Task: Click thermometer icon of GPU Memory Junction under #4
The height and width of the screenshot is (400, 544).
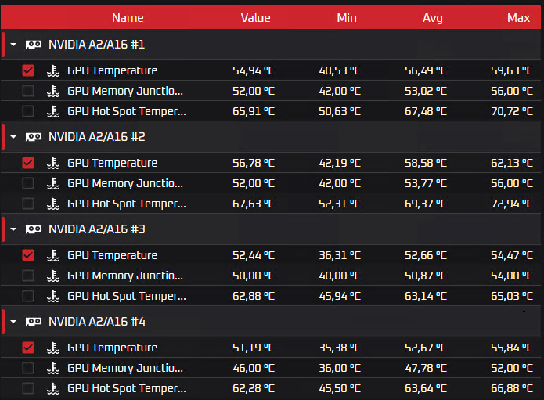Action: [x=53, y=368]
